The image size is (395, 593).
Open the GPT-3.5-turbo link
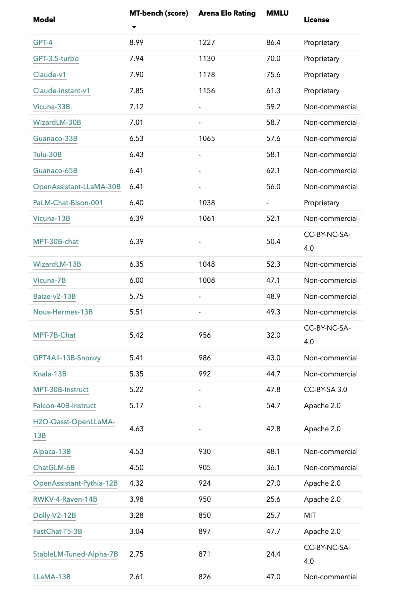(x=56, y=59)
